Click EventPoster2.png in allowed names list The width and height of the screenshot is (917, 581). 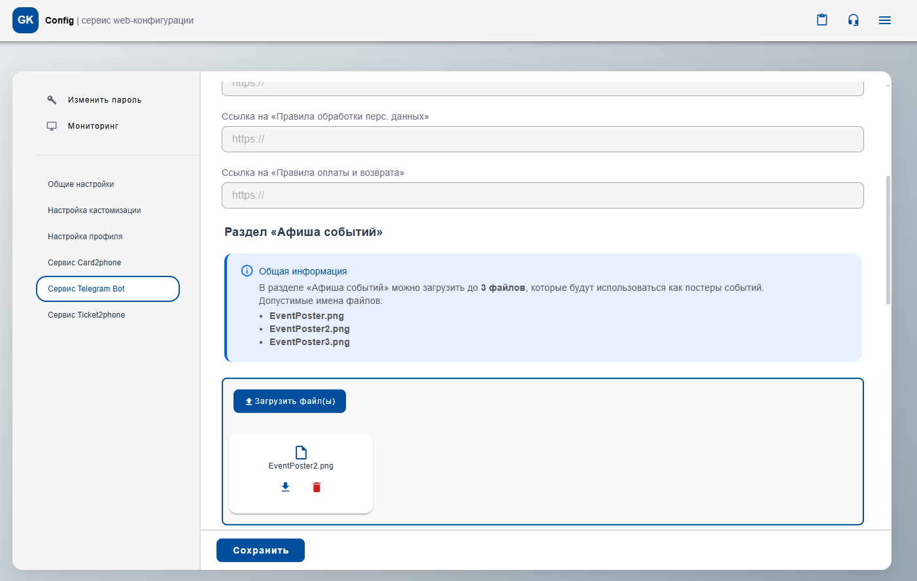[x=309, y=329]
